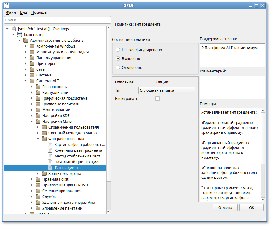Open the Помощь menu
271x226 pixels.
39,12
